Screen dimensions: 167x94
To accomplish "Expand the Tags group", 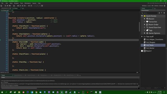I will (x=145, y=30).
